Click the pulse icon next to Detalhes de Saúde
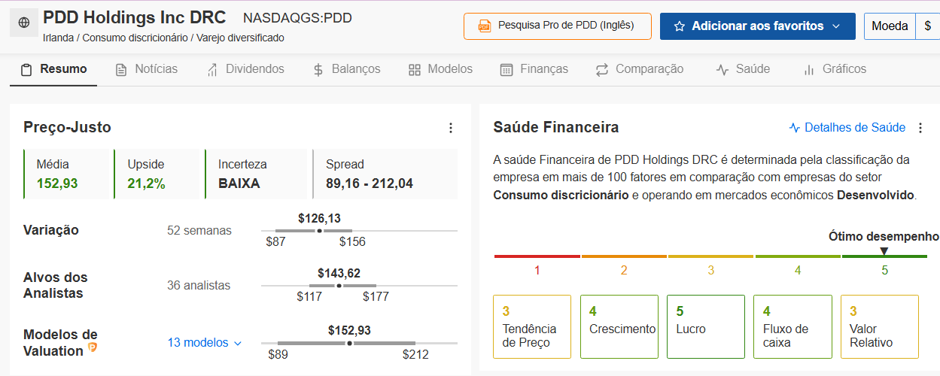This screenshot has width=940, height=376. [x=795, y=128]
